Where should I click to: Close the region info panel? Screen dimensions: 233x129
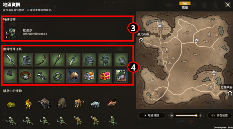[x=228, y=5]
